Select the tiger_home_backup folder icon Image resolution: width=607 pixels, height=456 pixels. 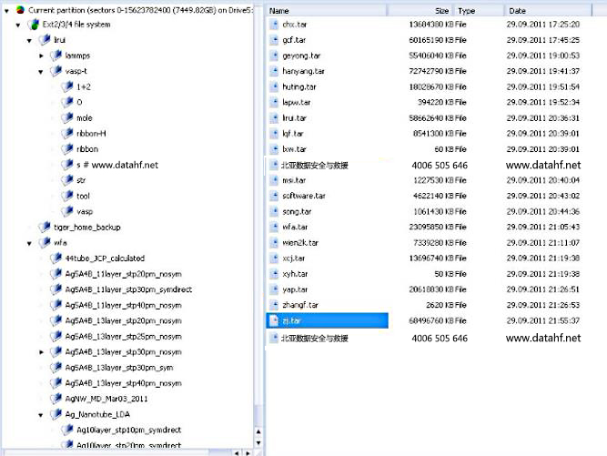[x=45, y=227]
